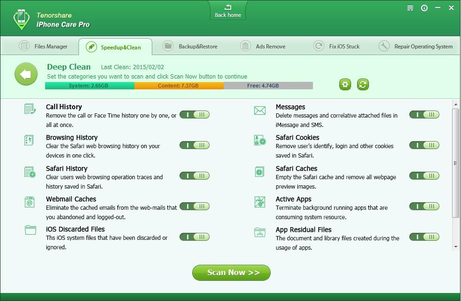Click the scrollbar up arrow
The width and height of the screenshot is (461, 301).
click(x=456, y=104)
